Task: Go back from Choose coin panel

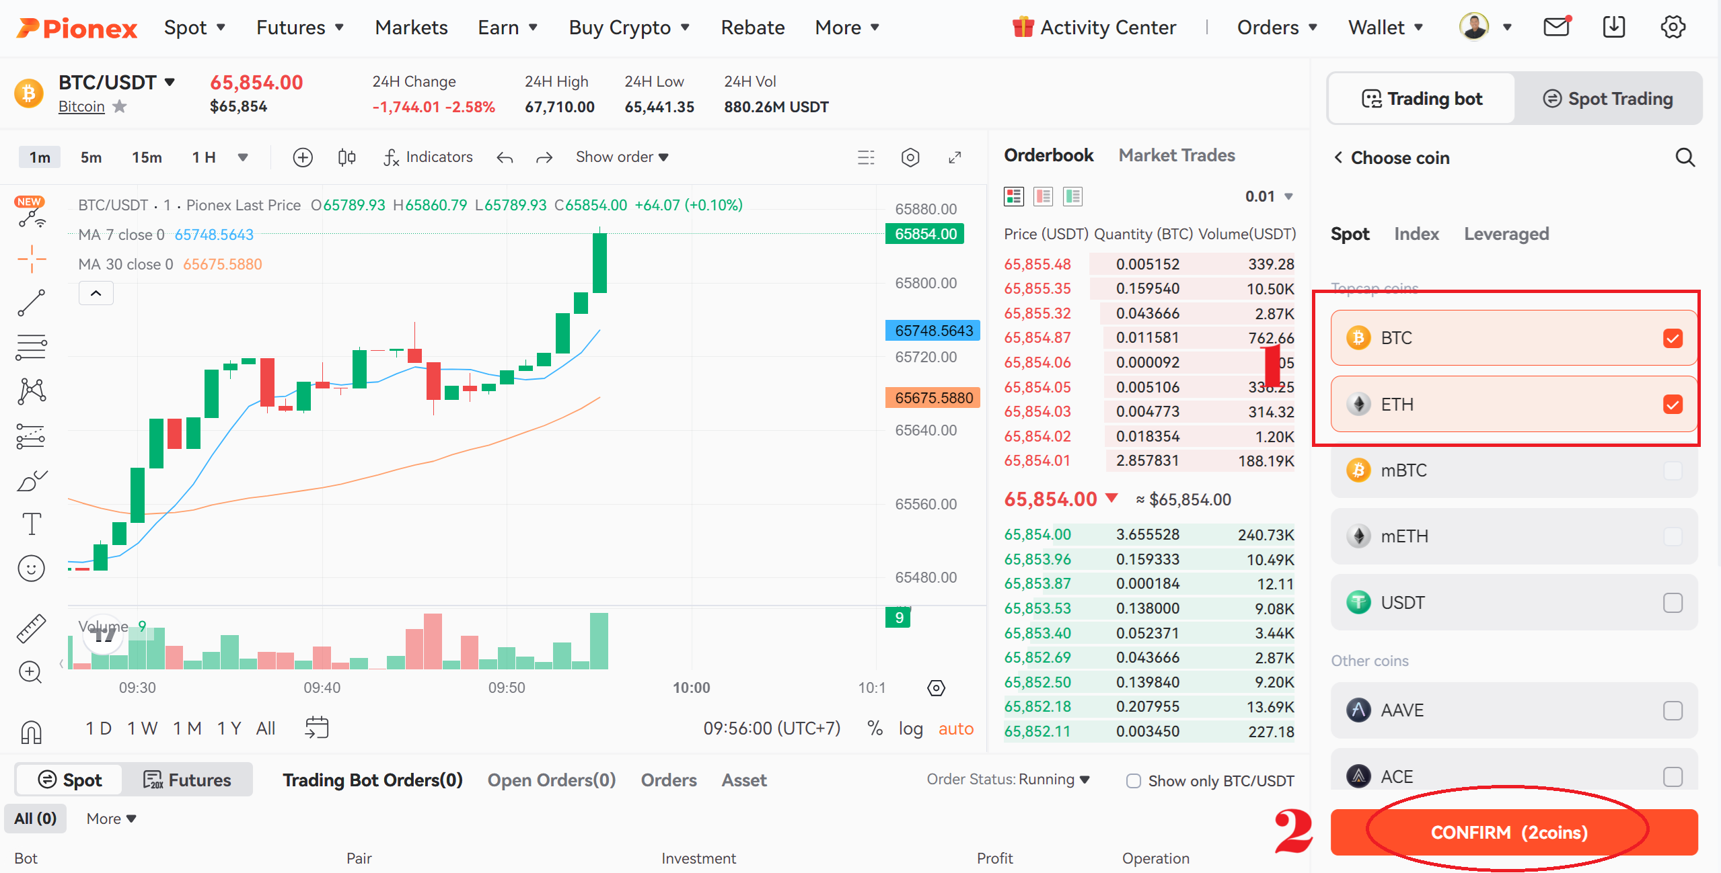Action: (1338, 157)
